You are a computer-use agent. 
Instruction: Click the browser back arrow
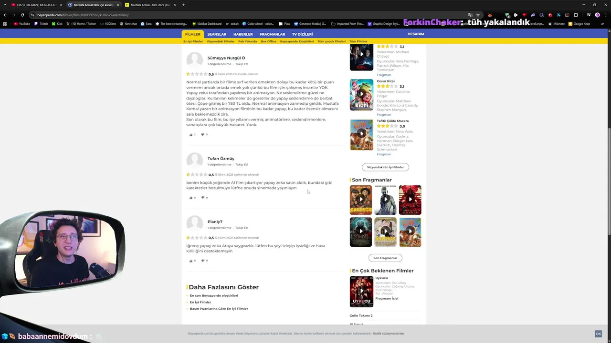click(x=5, y=15)
